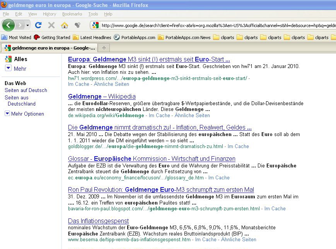Viewport: 336px width, 249px height.
Task: Go to the Home page icon
Action: [x=64, y=25]
